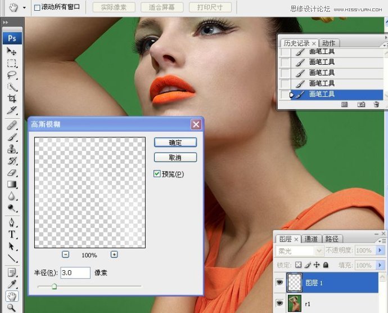Select the 图层 1 layer thumbnail

click(294, 282)
